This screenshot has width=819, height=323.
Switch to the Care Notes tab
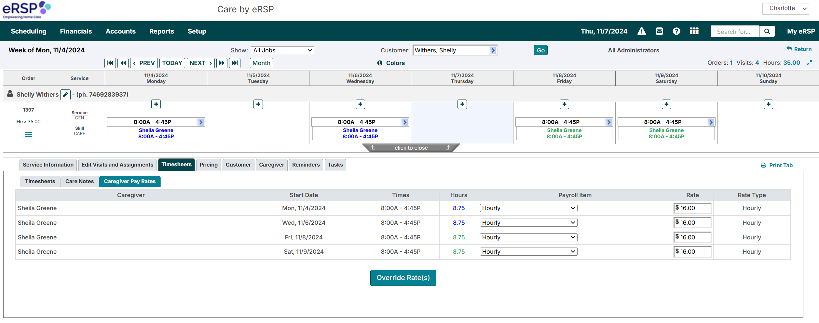point(79,181)
